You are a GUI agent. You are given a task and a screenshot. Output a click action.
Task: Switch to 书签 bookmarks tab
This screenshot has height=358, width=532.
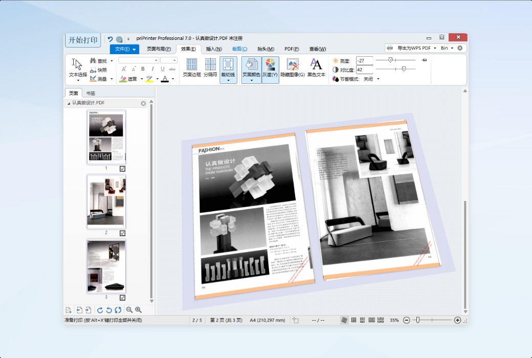tap(91, 93)
